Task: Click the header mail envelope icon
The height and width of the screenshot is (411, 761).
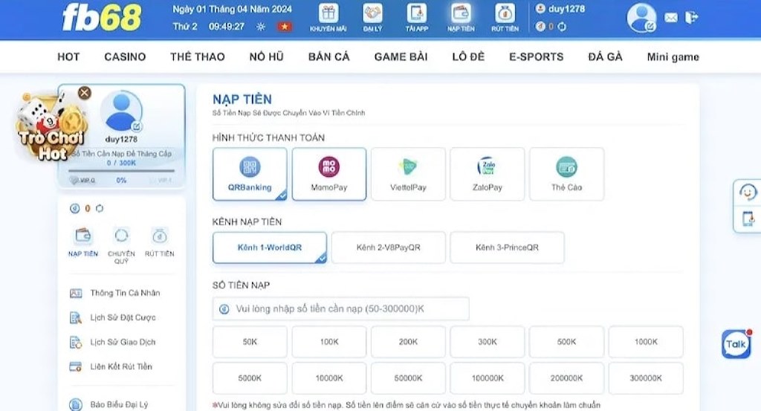Action: [671, 18]
